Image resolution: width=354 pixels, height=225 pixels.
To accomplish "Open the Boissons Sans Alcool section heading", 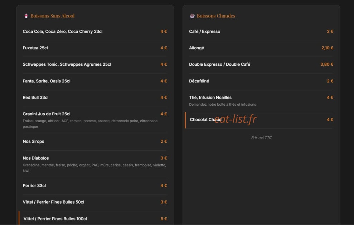I will click(52, 16).
